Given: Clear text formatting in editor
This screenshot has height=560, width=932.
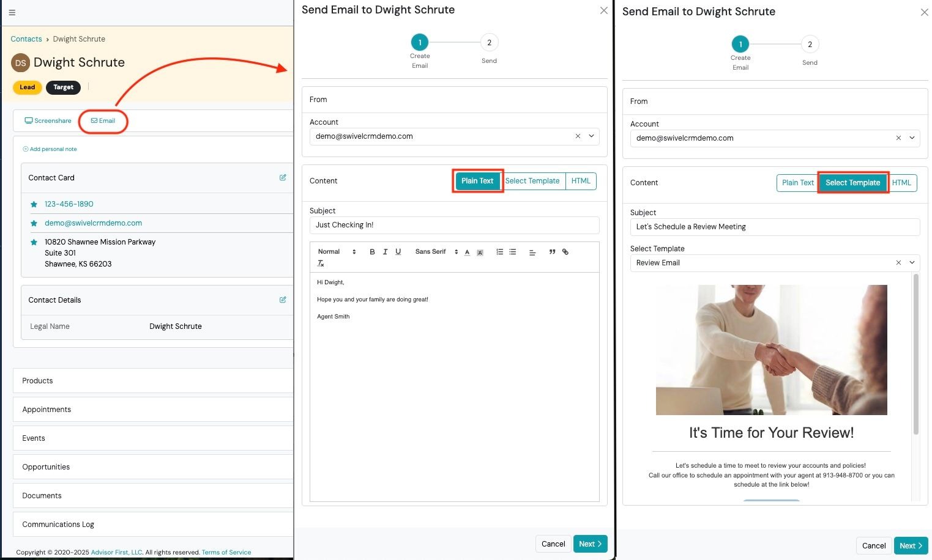Looking at the screenshot, I should click(321, 263).
